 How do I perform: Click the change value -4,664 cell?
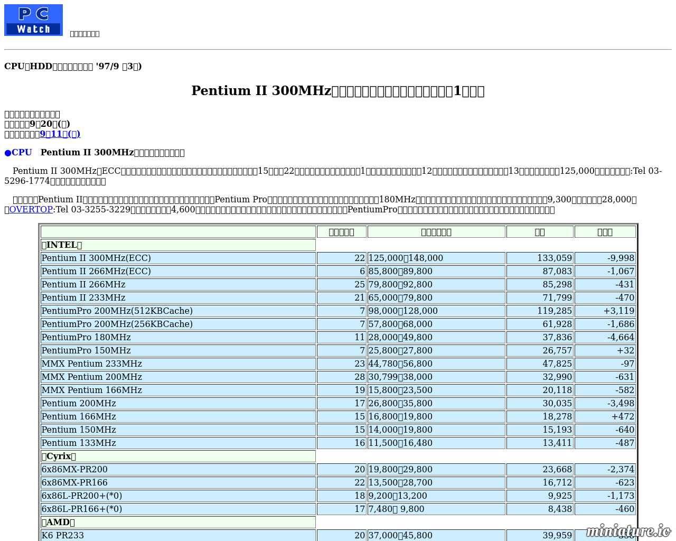[605, 337]
